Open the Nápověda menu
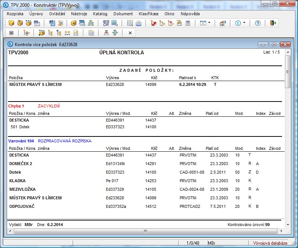The width and height of the screenshot is (298, 248). [190, 14]
